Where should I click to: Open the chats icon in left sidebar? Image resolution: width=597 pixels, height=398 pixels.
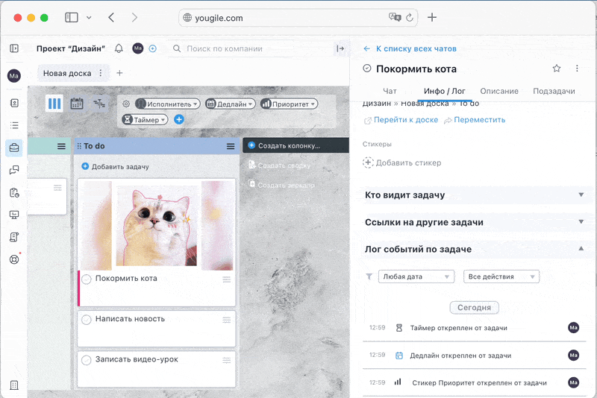(14, 170)
